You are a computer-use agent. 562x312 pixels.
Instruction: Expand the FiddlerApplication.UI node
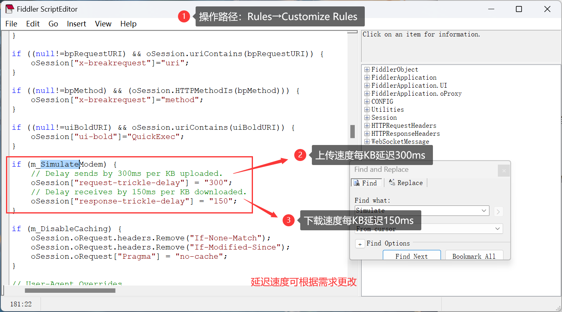(367, 86)
